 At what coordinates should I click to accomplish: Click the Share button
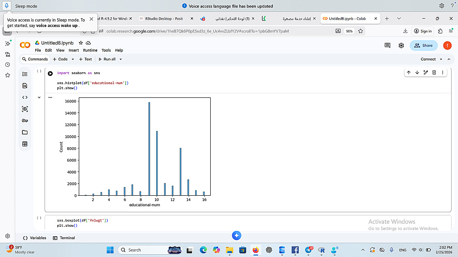click(x=424, y=46)
